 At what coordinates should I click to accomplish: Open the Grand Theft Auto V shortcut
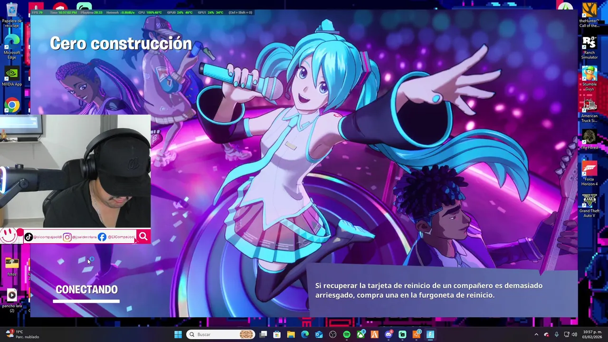(x=589, y=206)
